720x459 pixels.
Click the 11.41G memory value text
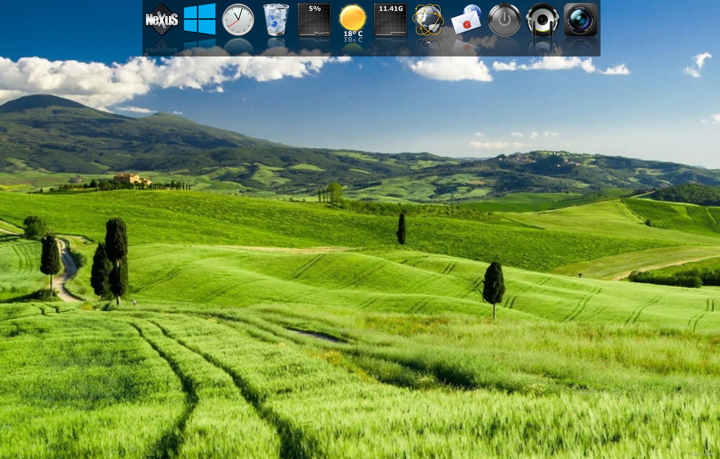[x=390, y=9]
